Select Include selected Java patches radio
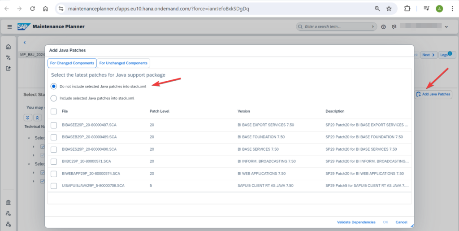This screenshot has height=231, width=459. [x=54, y=98]
